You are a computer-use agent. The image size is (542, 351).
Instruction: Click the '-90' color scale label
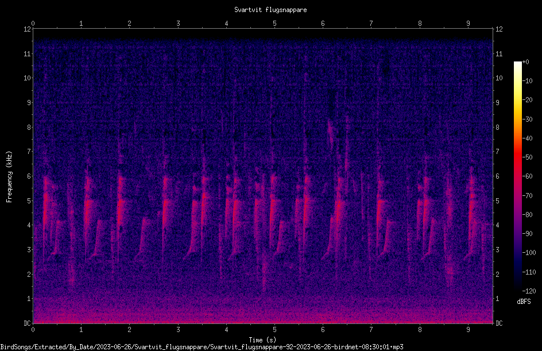[x=527, y=234]
